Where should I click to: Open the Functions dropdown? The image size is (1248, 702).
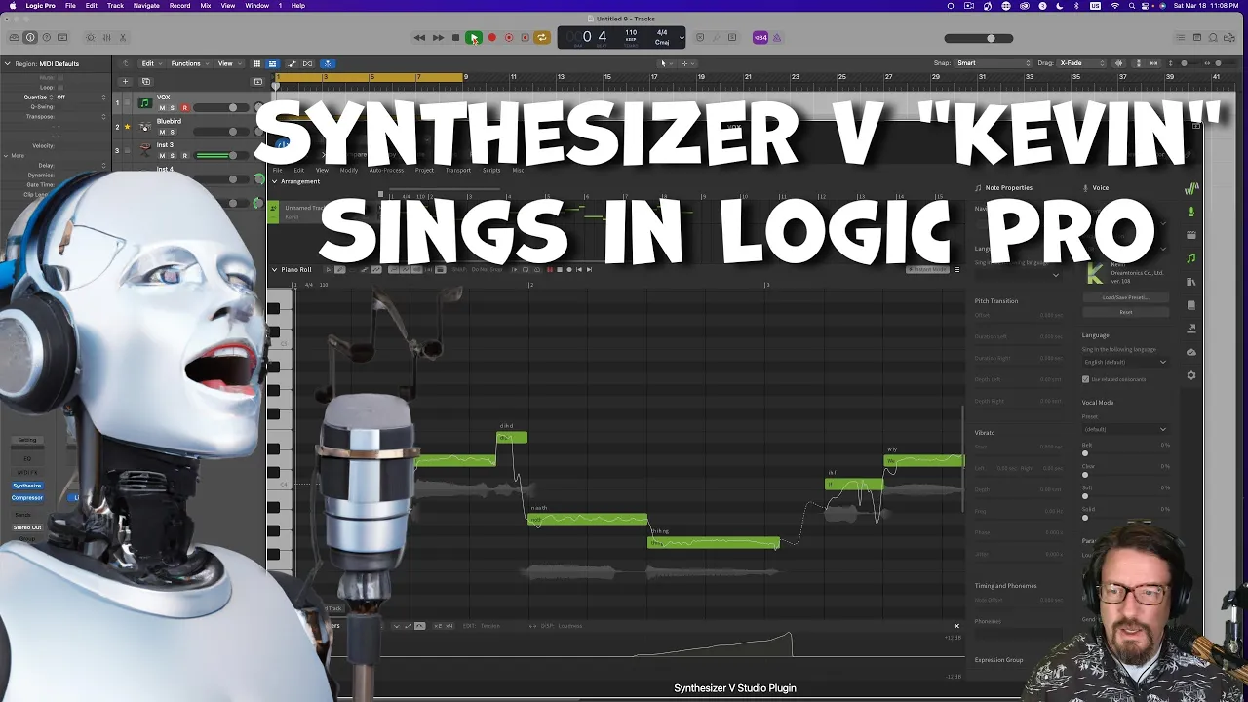[188, 63]
